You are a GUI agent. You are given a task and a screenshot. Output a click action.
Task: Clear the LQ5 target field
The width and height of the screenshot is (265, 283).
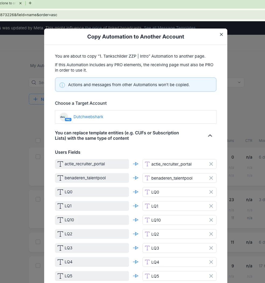[211, 276]
